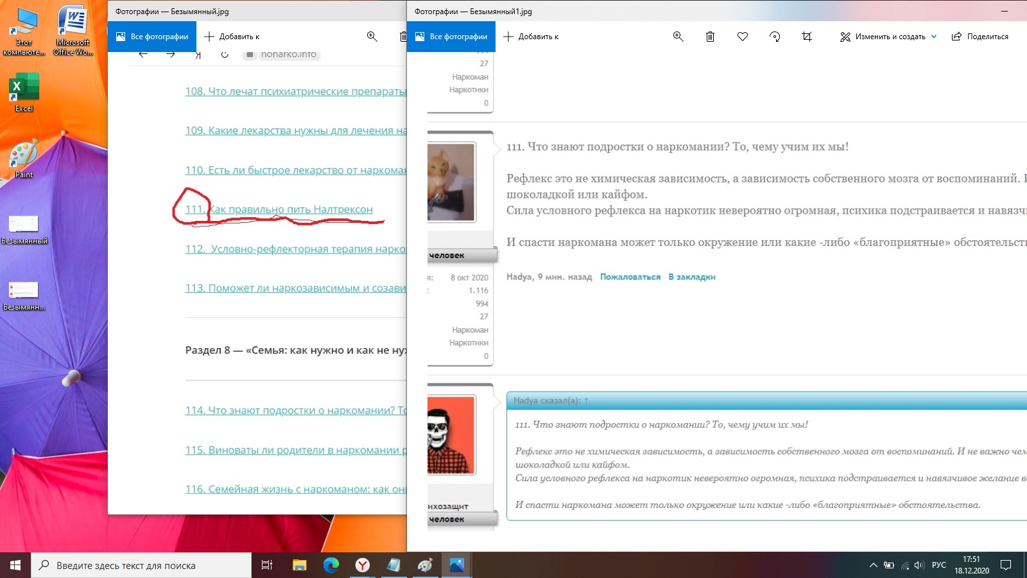Show hidden system tray icons chevron
The height and width of the screenshot is (578, 1027).
873,565
